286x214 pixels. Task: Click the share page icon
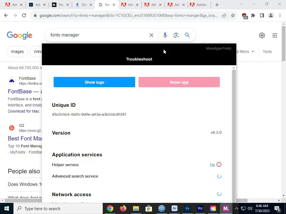(x=224, y=16)
